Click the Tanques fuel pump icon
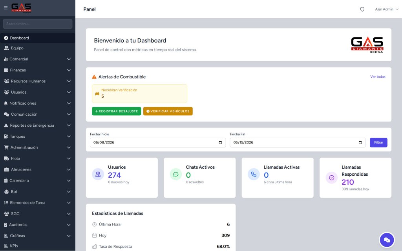 pyautogui.click(x=6, y=136)
